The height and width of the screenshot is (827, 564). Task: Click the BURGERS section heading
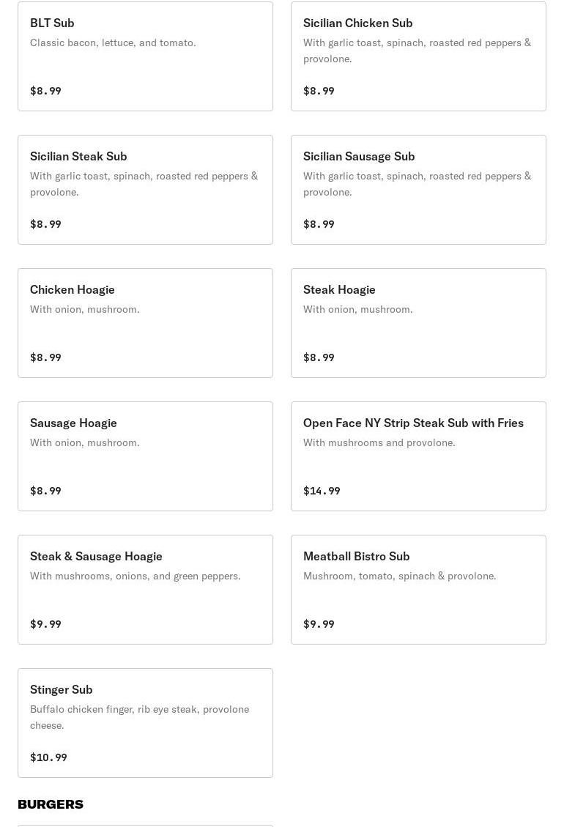tap(51, 804)
